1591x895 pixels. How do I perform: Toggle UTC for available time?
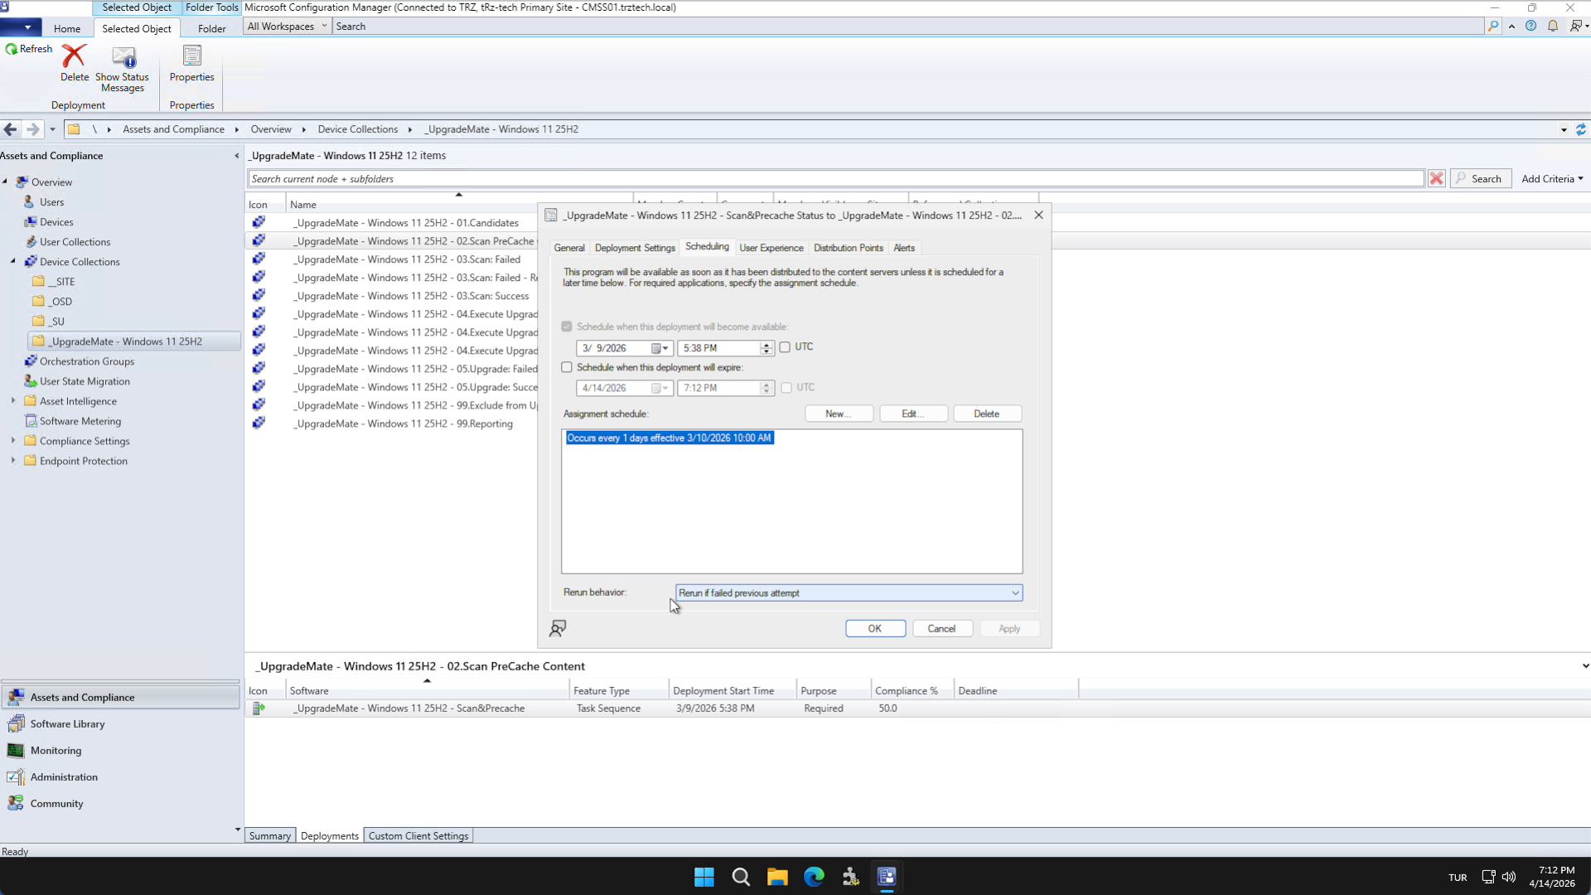click(785, 347)
